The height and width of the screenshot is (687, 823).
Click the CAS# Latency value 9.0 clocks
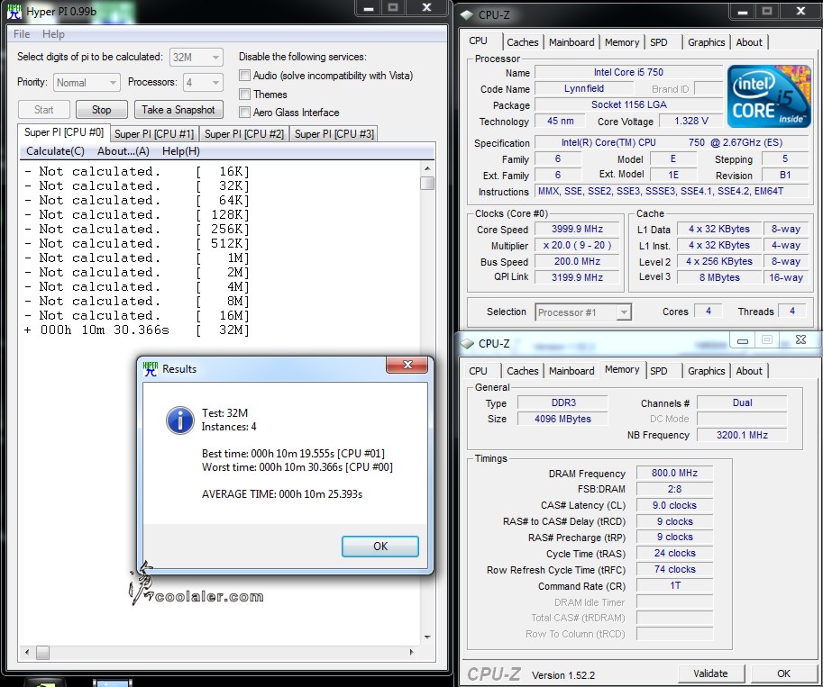[x=674, y=505]
